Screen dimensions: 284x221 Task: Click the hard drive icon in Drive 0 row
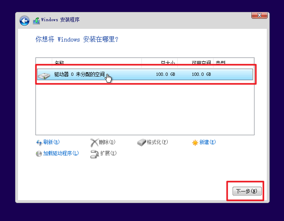click(44, 75)
